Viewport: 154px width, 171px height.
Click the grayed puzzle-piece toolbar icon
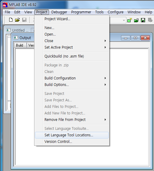click(150, 20)
